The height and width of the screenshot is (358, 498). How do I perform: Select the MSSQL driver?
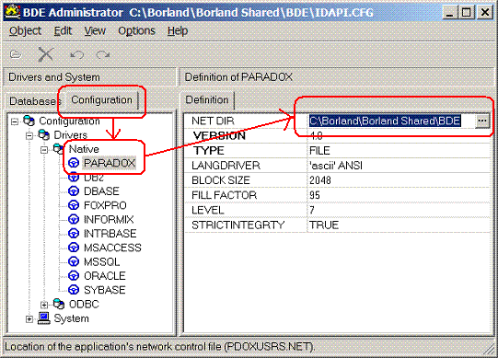point(101,261)
